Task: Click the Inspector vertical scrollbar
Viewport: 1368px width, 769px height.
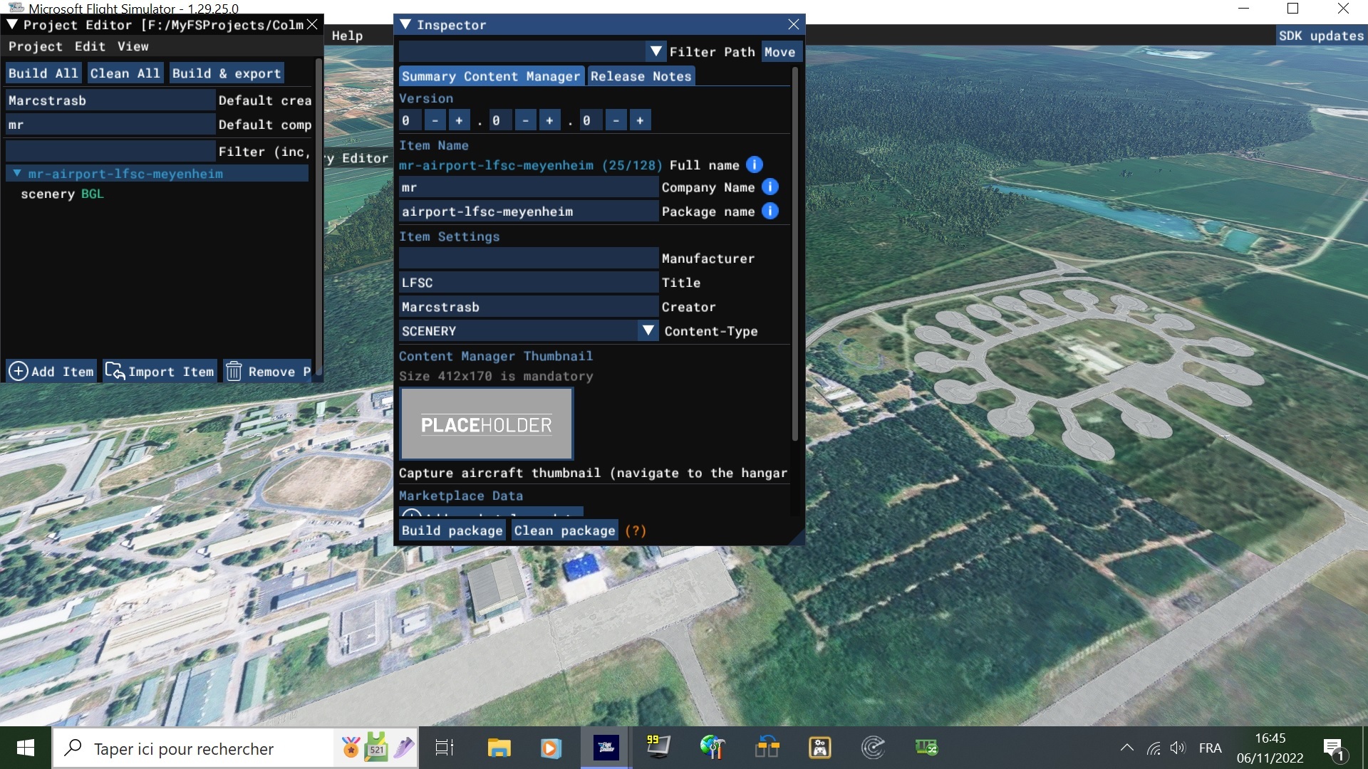Action: (794, 249)
